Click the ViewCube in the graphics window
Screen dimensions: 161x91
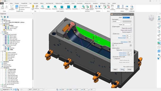click(x=151, y=17)
